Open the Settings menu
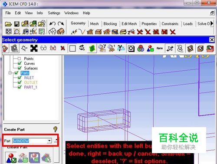This screenshot has width=217, height=164. (54, 13)
